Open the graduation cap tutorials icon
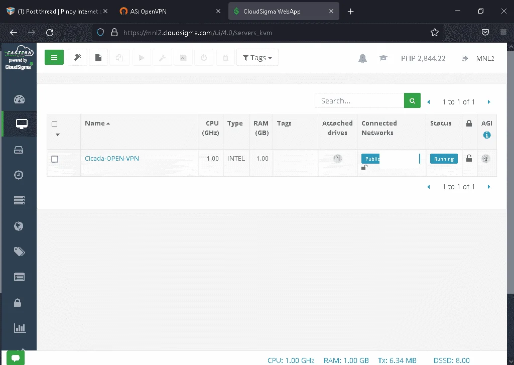Image resolution: width=514 pixels, height=365 pixels. pos(383,58)
